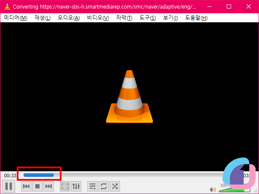Mute audio via the speaker icon
Image resolution: width=259 pixels, height=194 pixels.
(213, 190)
